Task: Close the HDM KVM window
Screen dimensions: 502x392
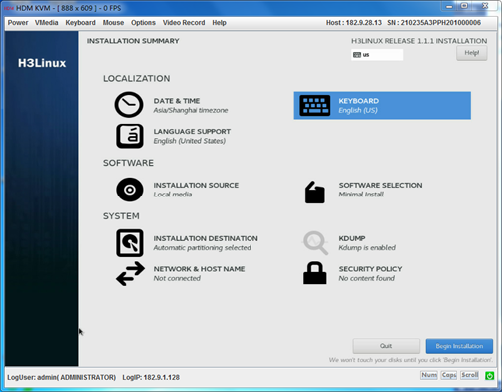Action: pyautogui.click(x=484, y=6)
